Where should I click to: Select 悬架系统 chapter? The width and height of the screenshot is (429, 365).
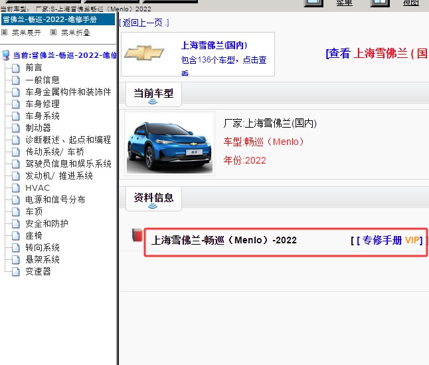coord(43,259)
